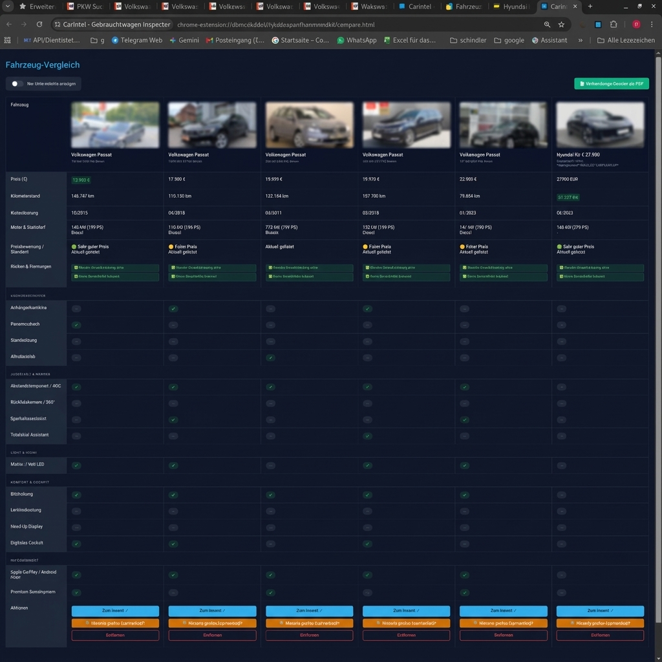Go back with the browser back arrow

[9, 25]
